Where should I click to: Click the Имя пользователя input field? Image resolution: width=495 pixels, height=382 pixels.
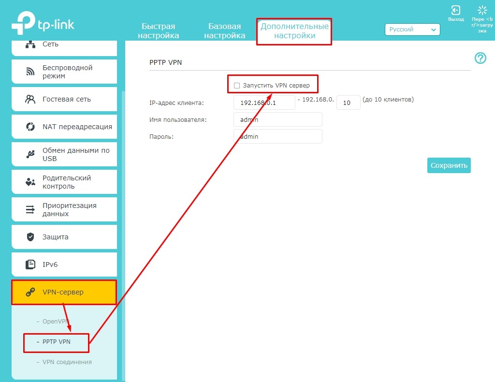(278, 119)
